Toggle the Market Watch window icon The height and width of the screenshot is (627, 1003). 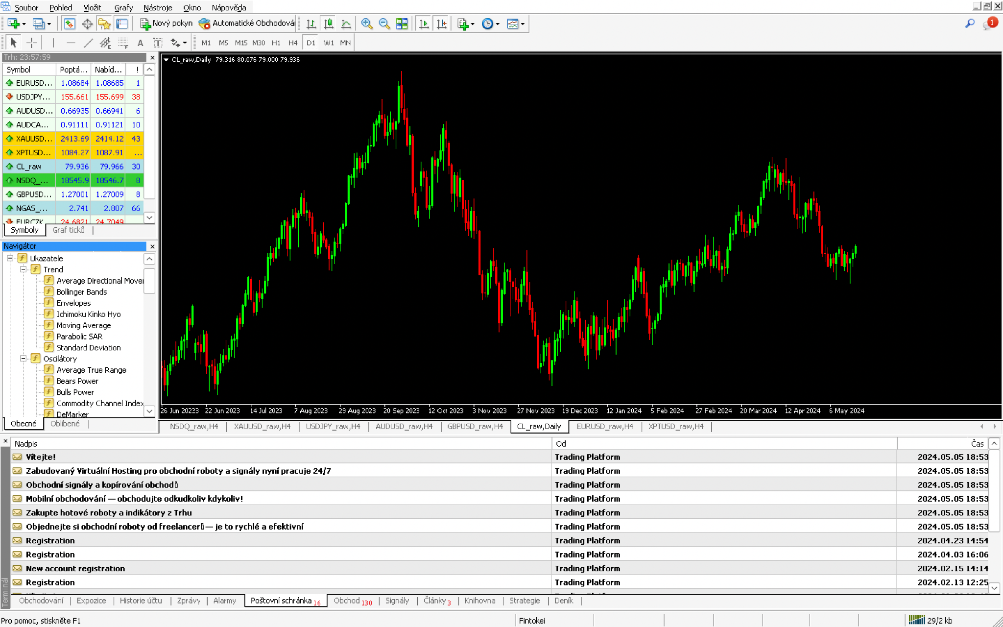point(69,24)
